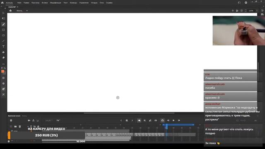Switch to the timeline panel tab
The image size is (265, 149).
[x=14, y=116]
